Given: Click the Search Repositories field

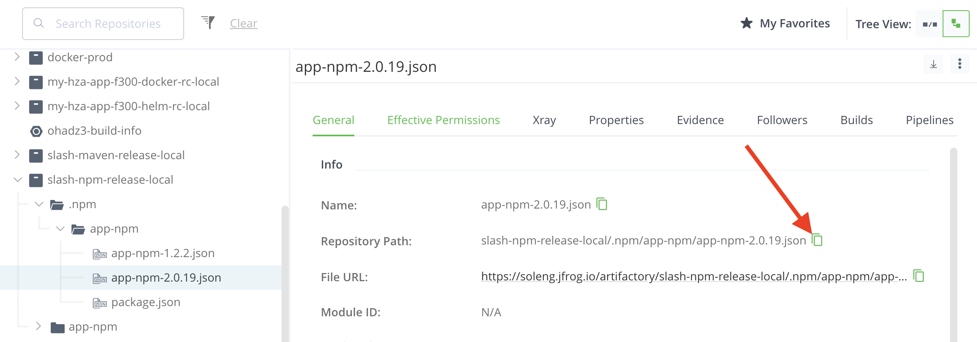Looking at the screenshot, I should pos(103,24).
